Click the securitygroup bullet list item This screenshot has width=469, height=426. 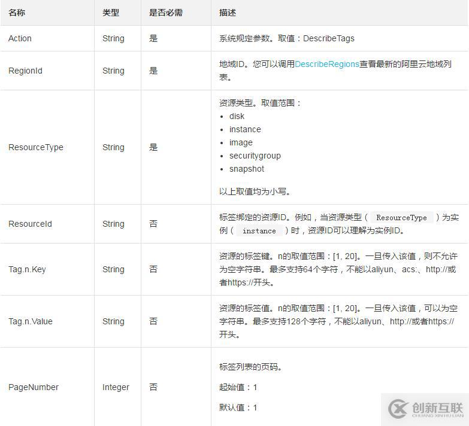point(255,156)
